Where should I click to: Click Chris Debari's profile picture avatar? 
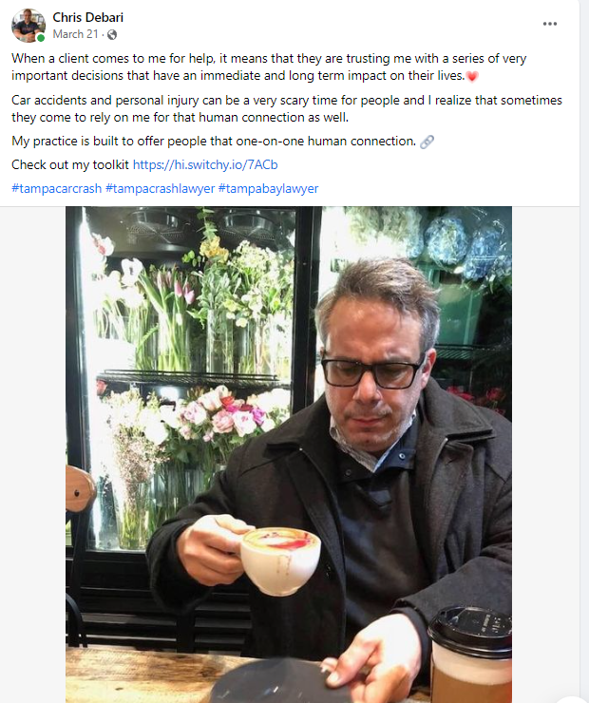[x=28, y=25]
